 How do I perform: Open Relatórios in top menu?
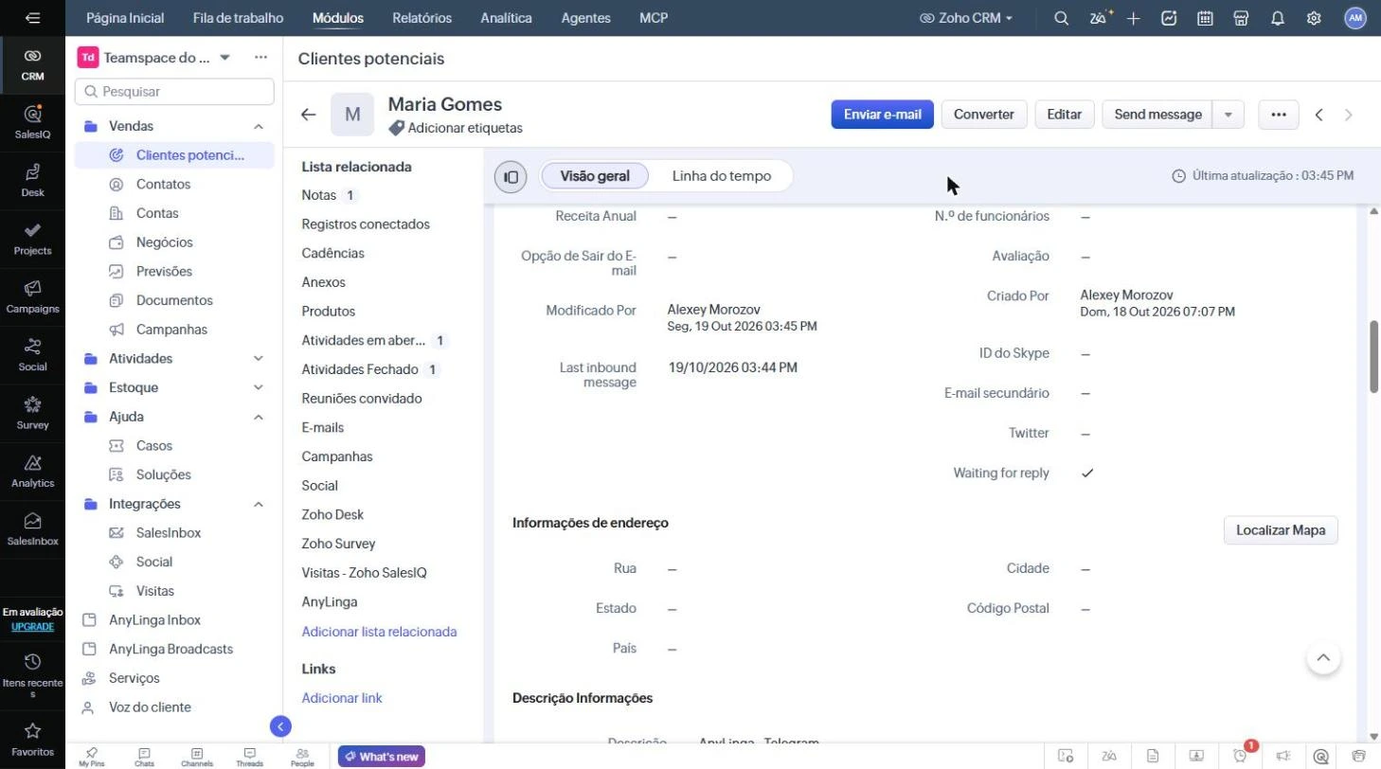421,18
